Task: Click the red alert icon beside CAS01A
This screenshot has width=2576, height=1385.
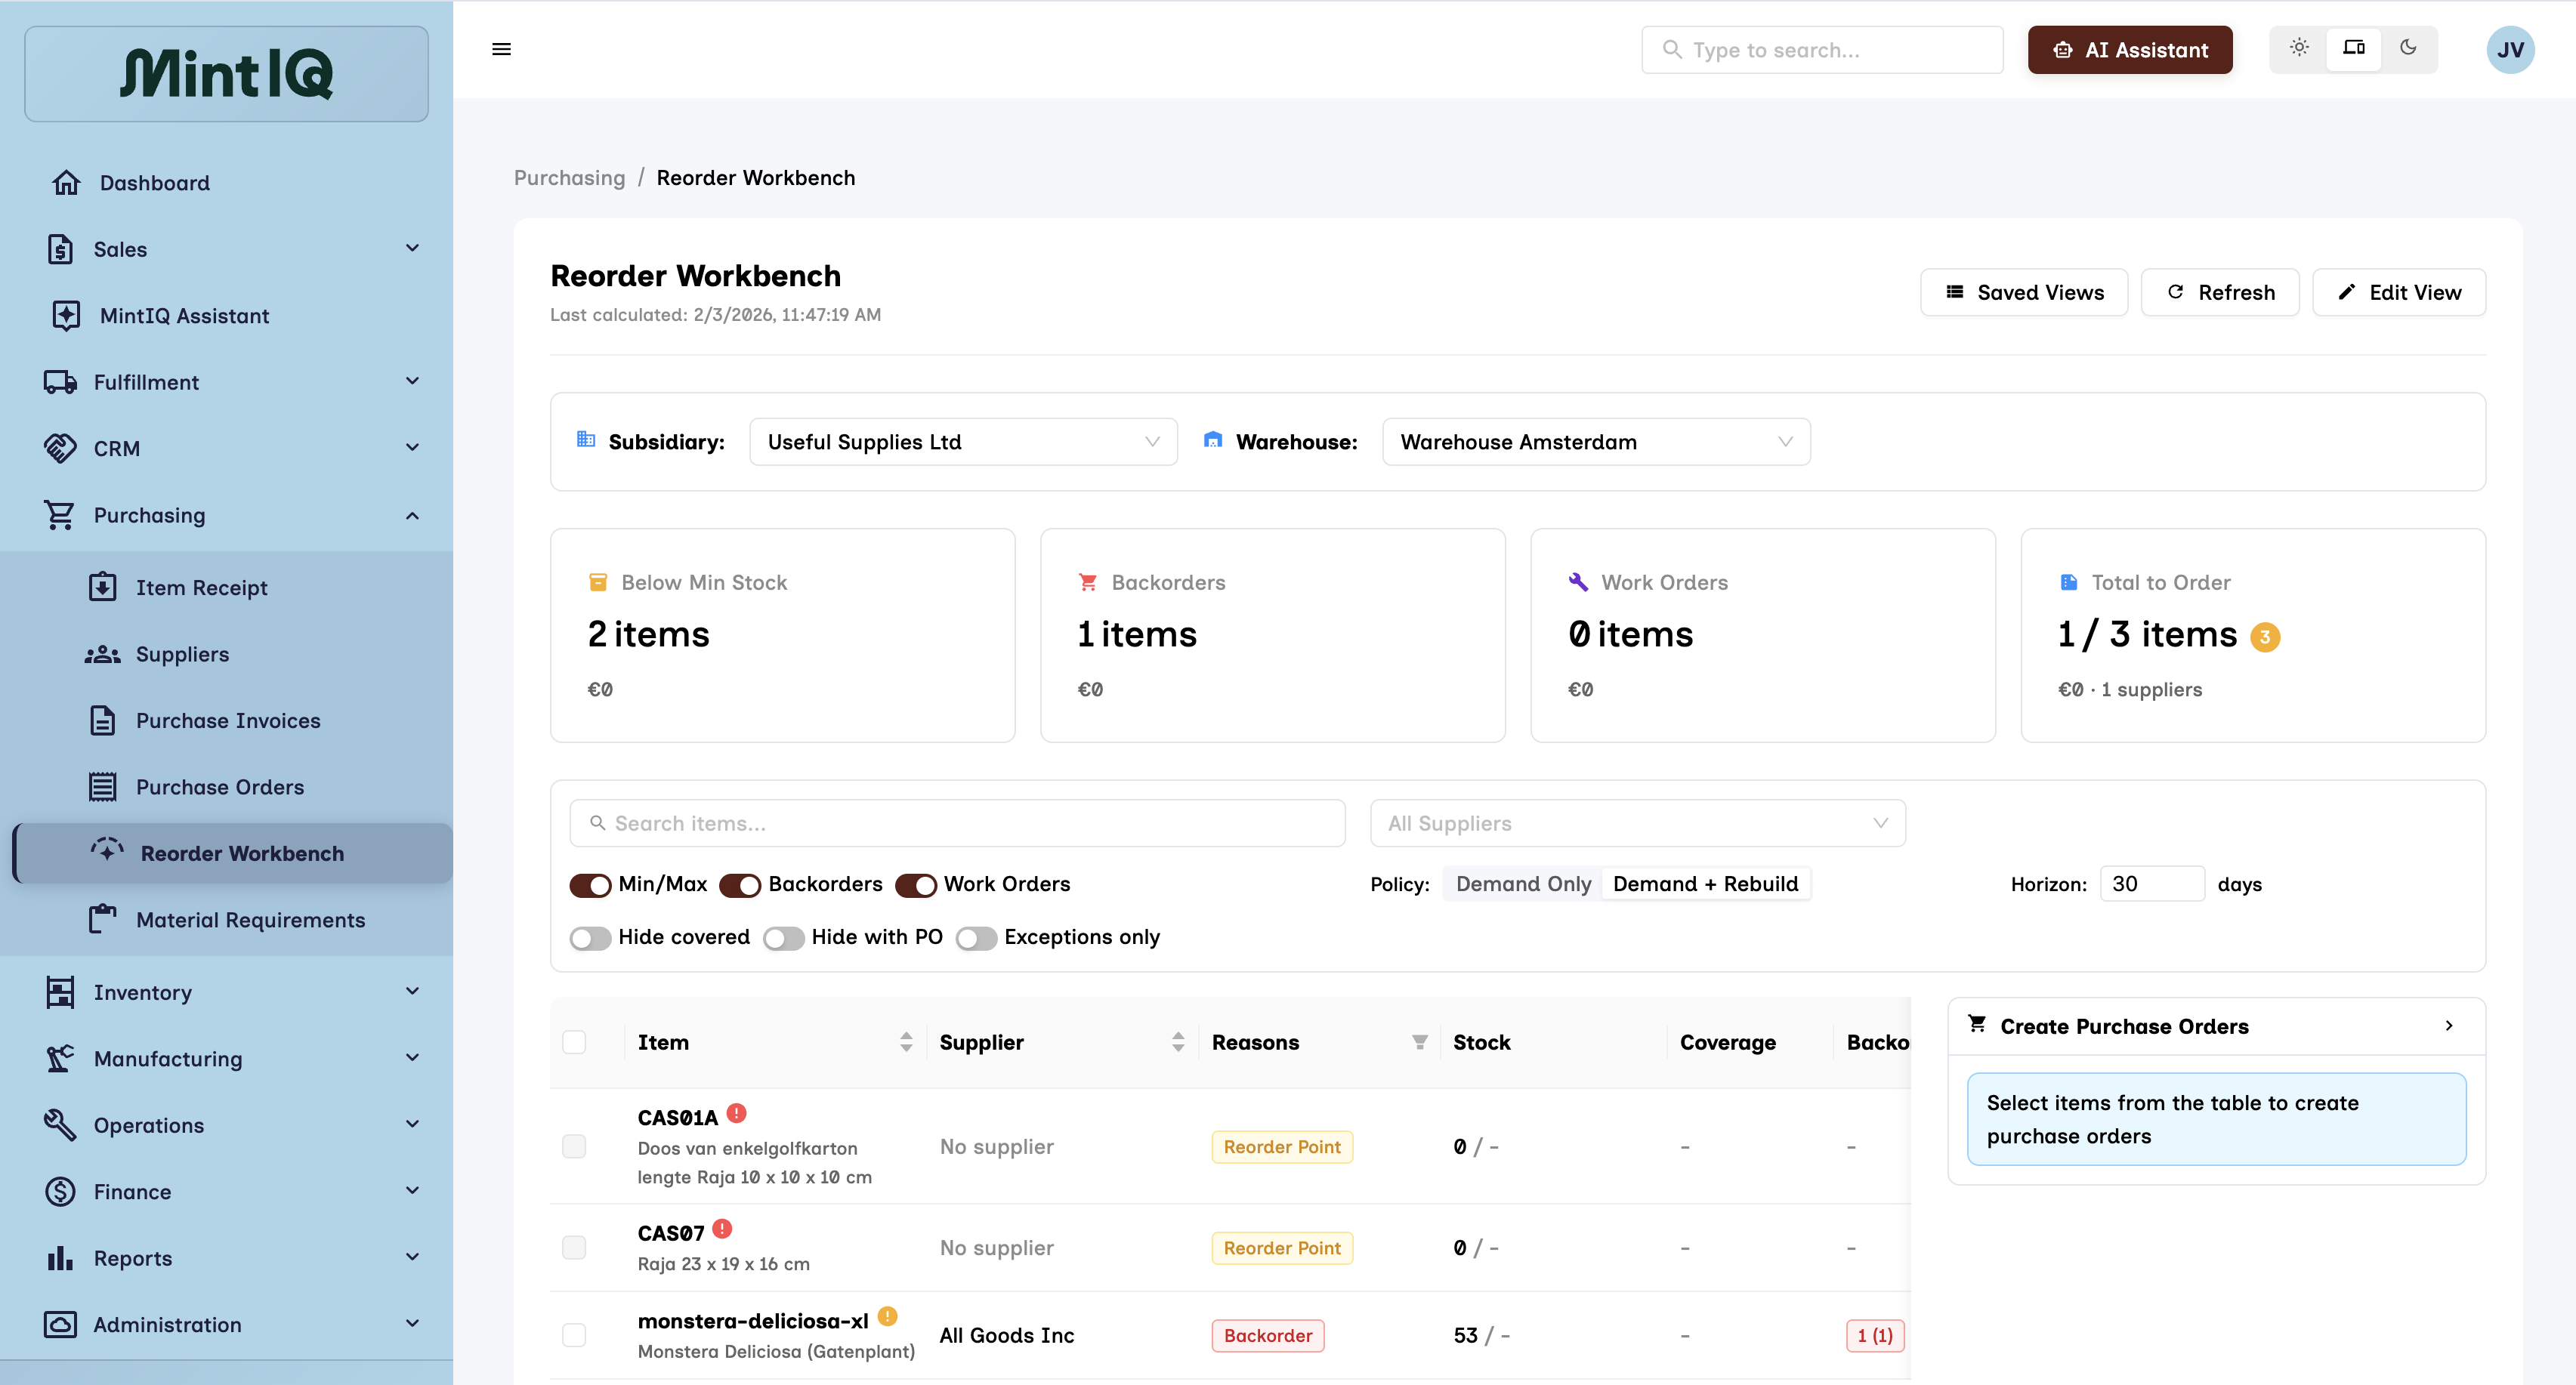Action: tap(737, 1113)
